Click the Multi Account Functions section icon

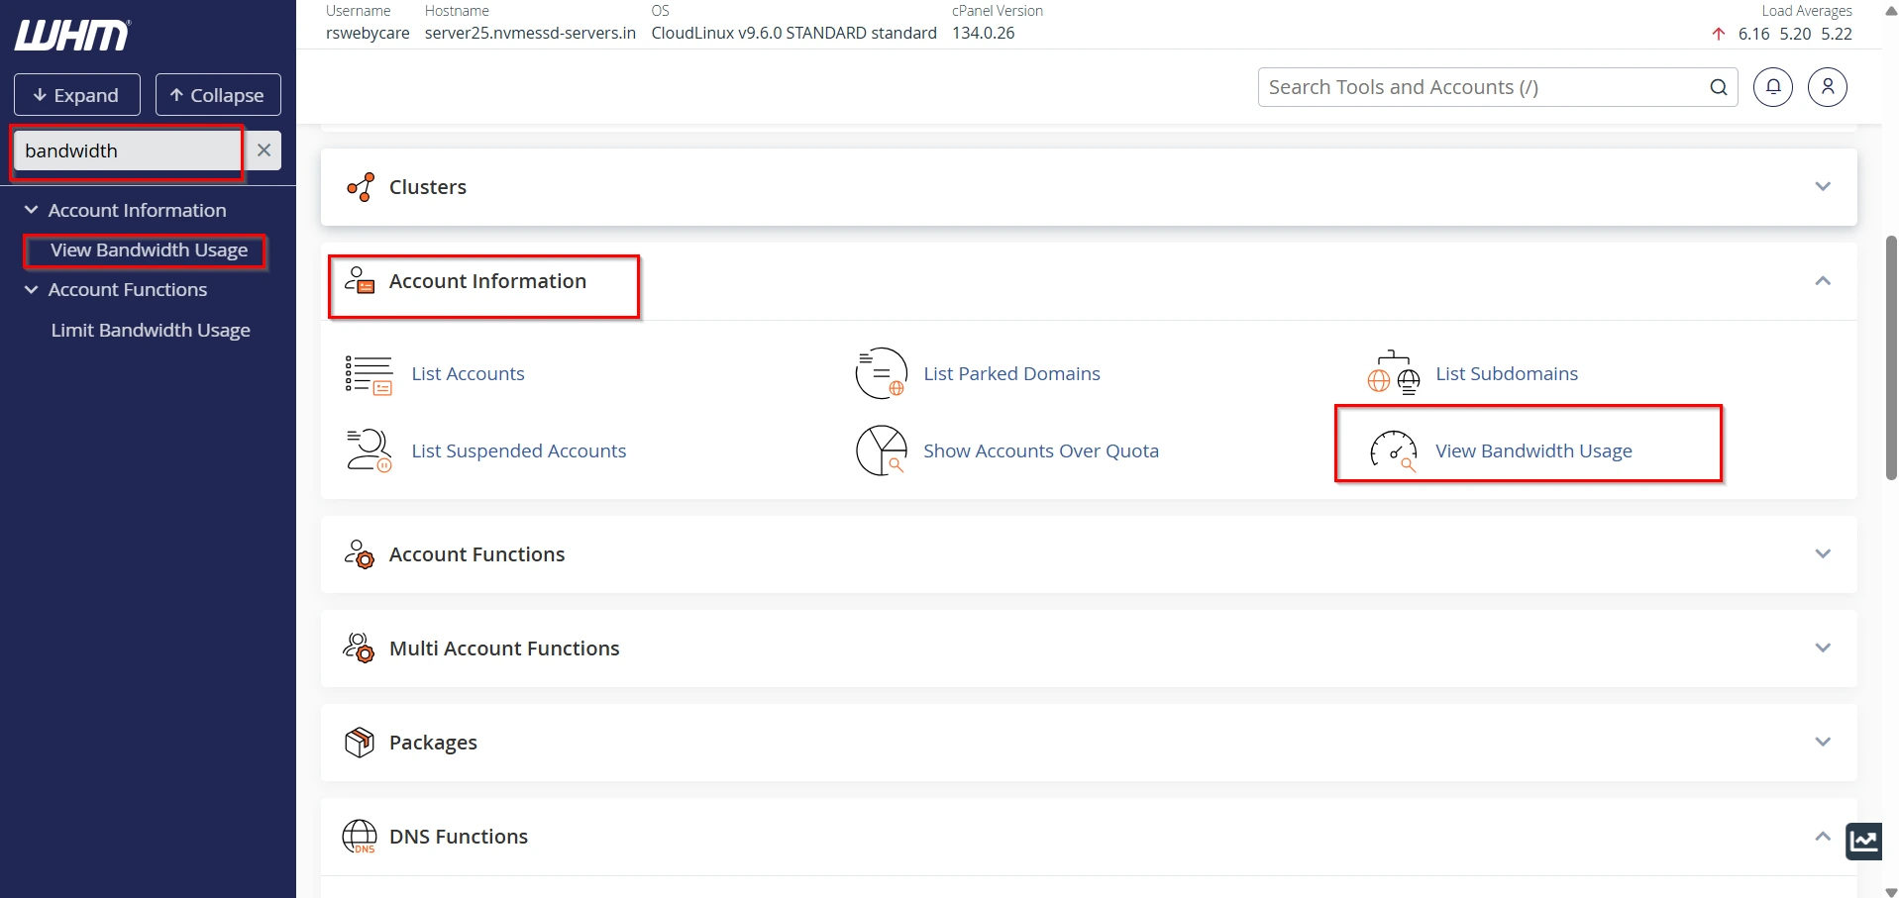(360, 649)
